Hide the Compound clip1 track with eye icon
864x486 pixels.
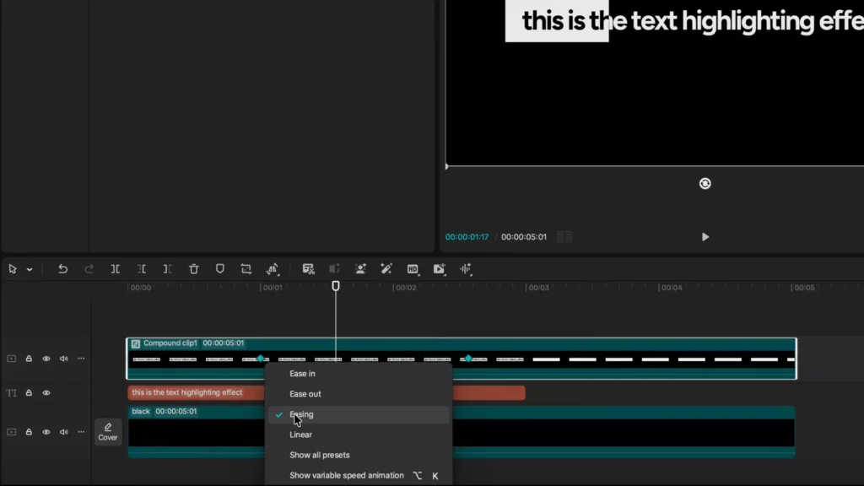(x=46, y=359)
